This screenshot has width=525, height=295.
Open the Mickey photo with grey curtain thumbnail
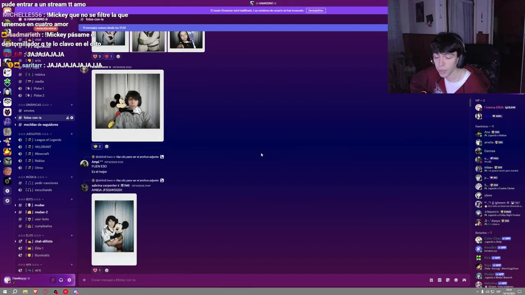tap(128, 106)
